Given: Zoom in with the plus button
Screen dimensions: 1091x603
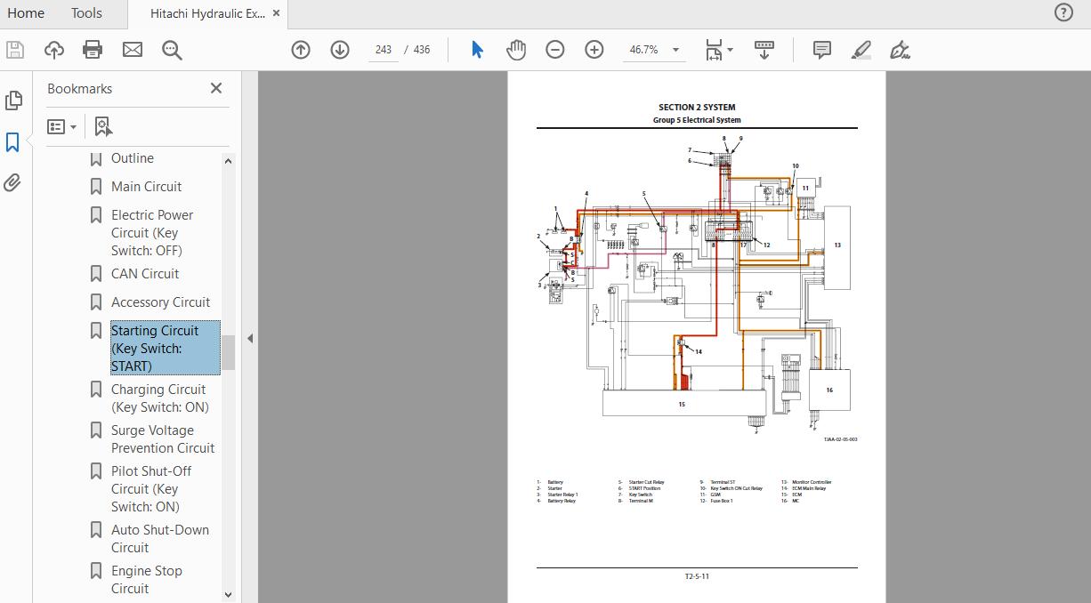Looking at the screenshot, I should (x=594, y=50).
